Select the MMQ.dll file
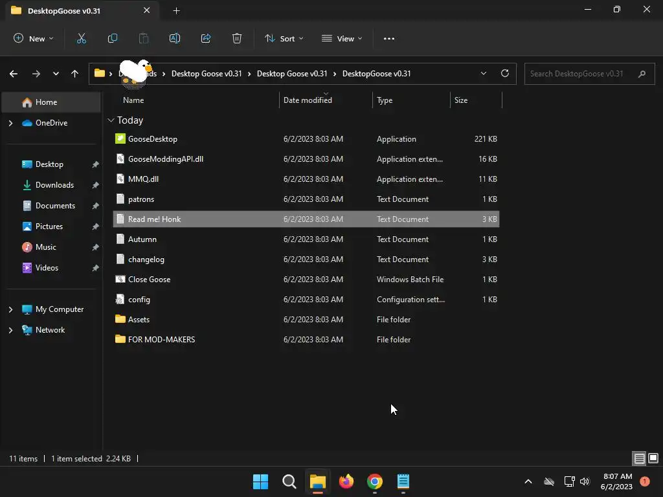The height and width of the screenshot is (497, 663). [306, 179]
